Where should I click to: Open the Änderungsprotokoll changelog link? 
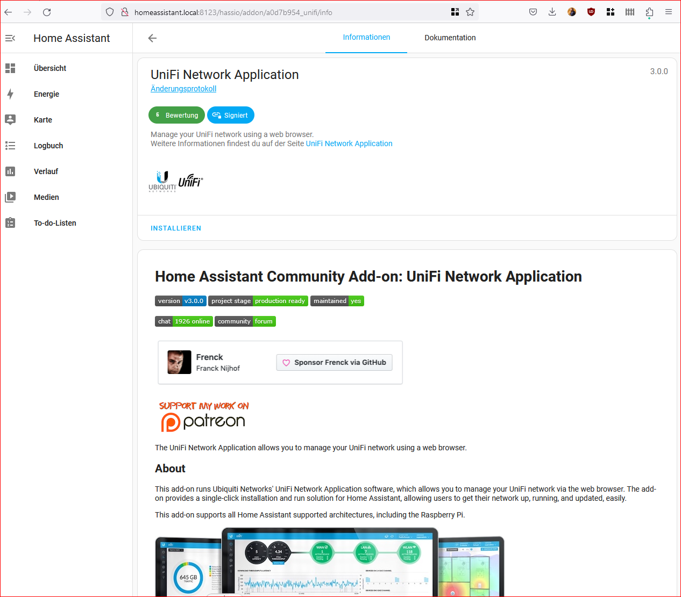(x=183, y=89)
